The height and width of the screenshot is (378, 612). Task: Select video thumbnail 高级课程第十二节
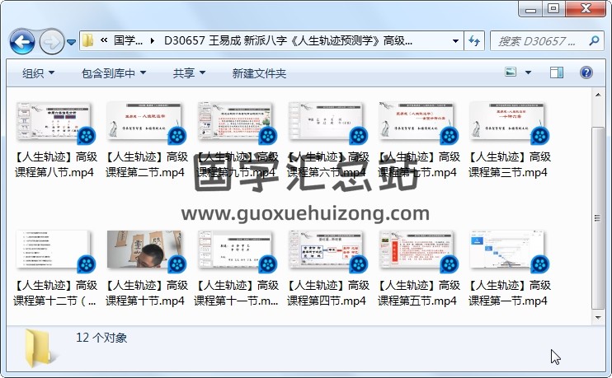54,250
